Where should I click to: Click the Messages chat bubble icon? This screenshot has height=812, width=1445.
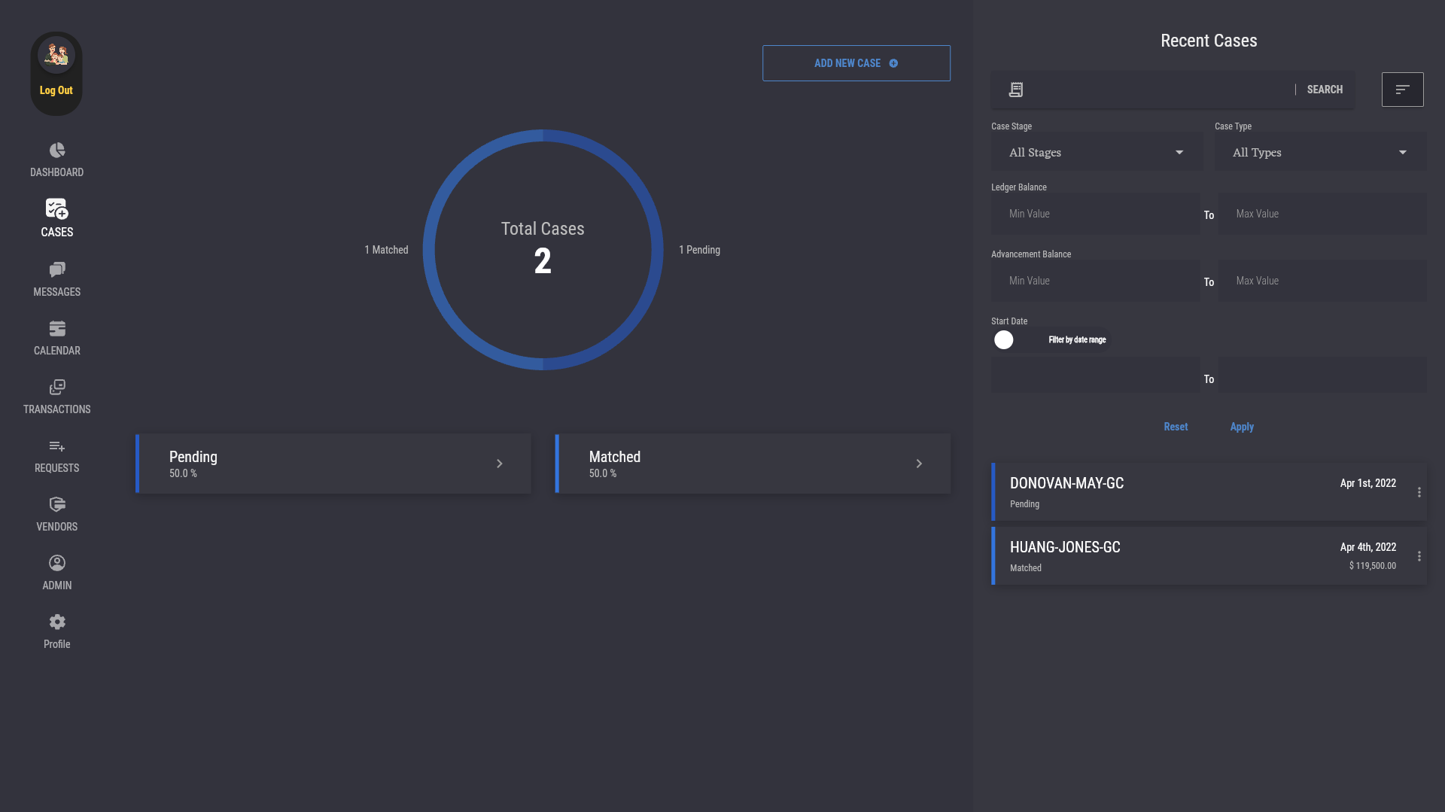tap(57, 269)
